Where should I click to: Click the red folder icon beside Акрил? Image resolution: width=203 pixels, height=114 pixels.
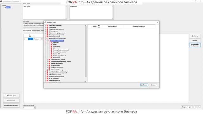(x=51, y=44)
